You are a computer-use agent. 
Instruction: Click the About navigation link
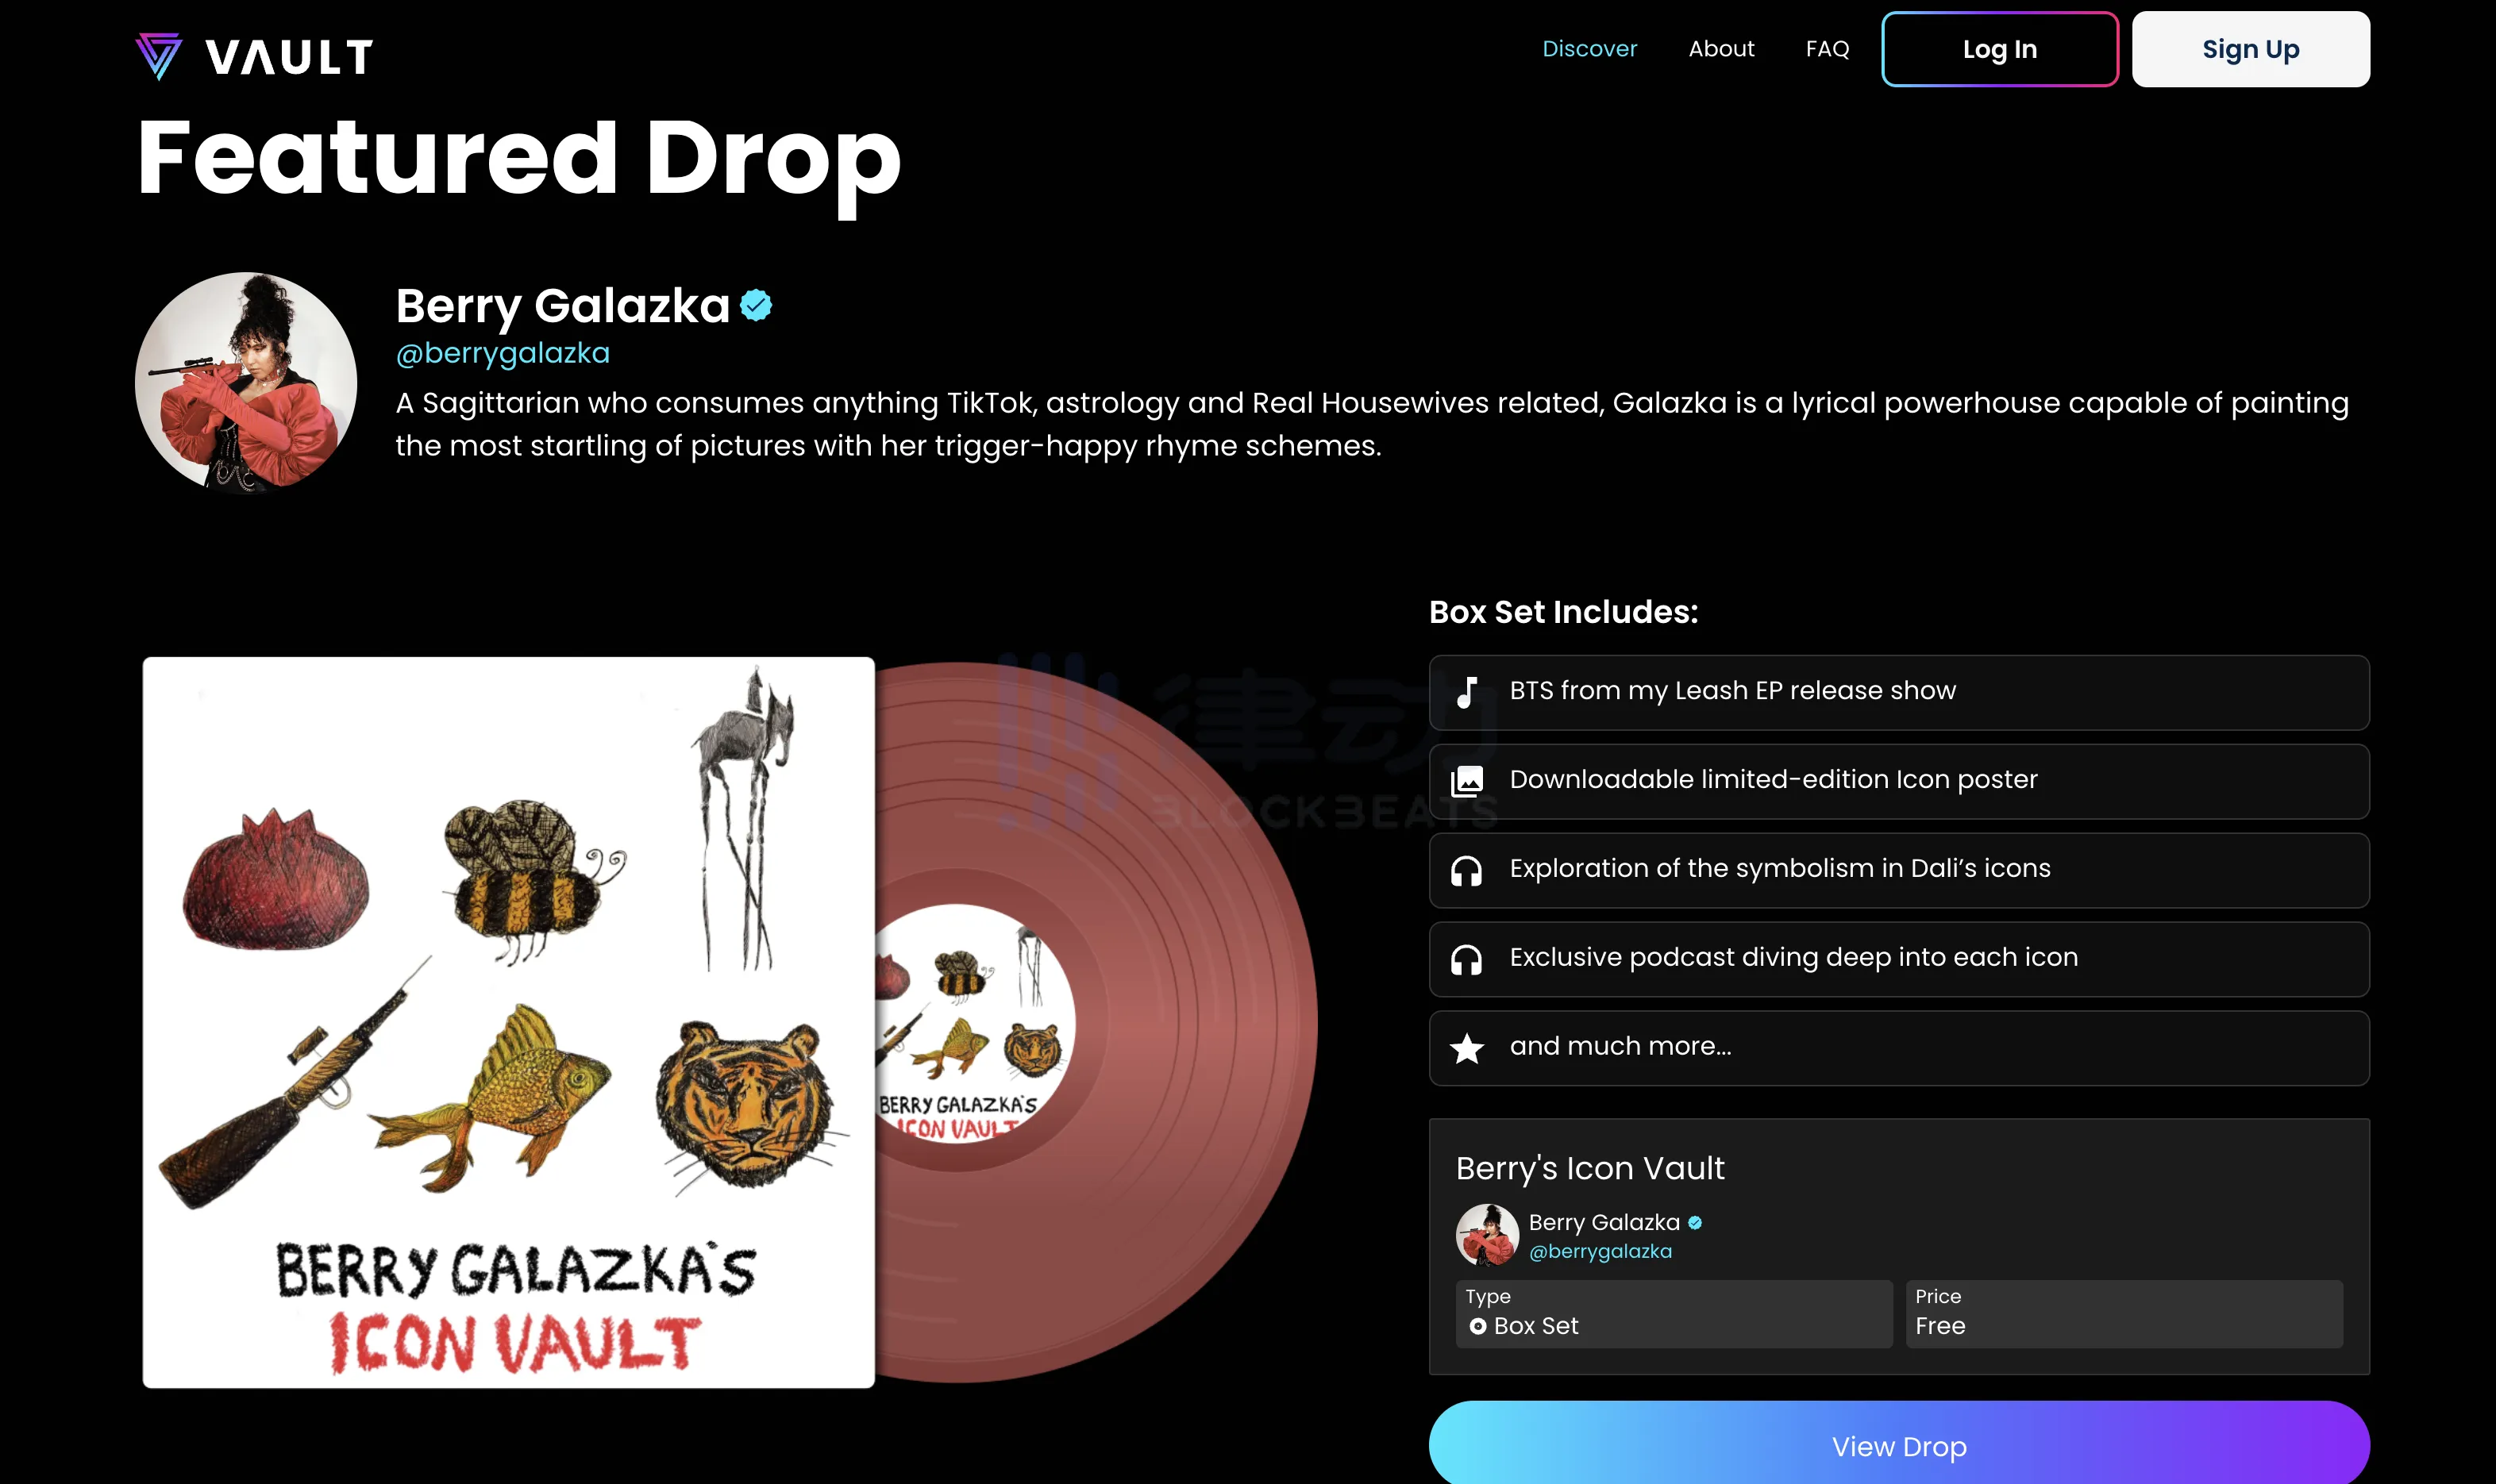(1722, 49)
